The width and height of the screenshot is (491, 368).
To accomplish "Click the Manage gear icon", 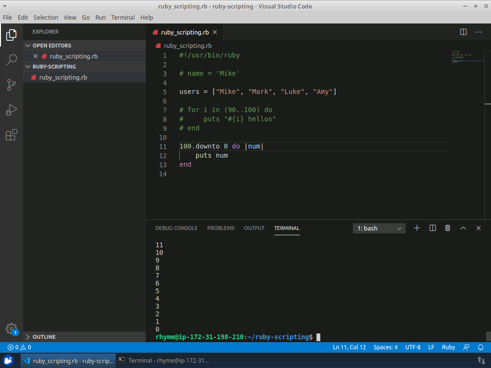I will (12, 329).
